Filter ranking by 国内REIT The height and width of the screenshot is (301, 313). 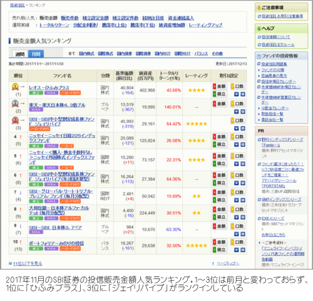tap(163, 54)
